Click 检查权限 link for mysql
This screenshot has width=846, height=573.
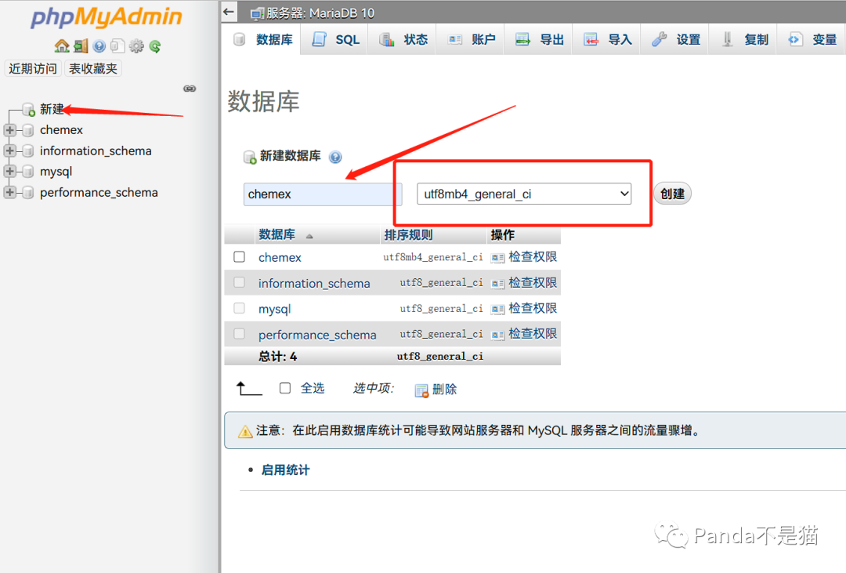tap(533, 308)
